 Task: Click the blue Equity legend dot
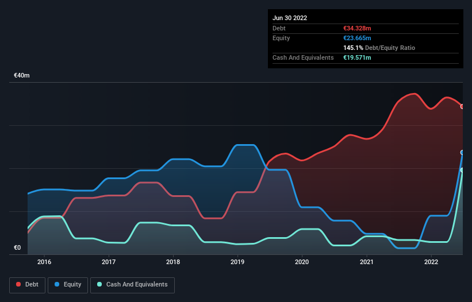pyautogui.click(x=57, y=284)
